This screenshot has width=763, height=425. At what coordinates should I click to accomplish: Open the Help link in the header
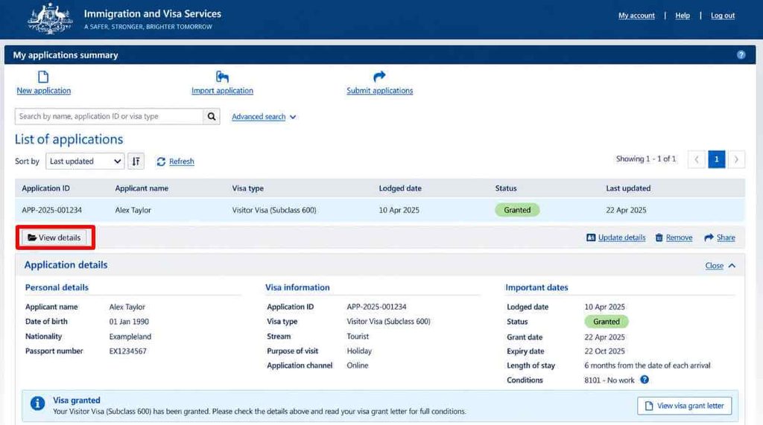683,16
